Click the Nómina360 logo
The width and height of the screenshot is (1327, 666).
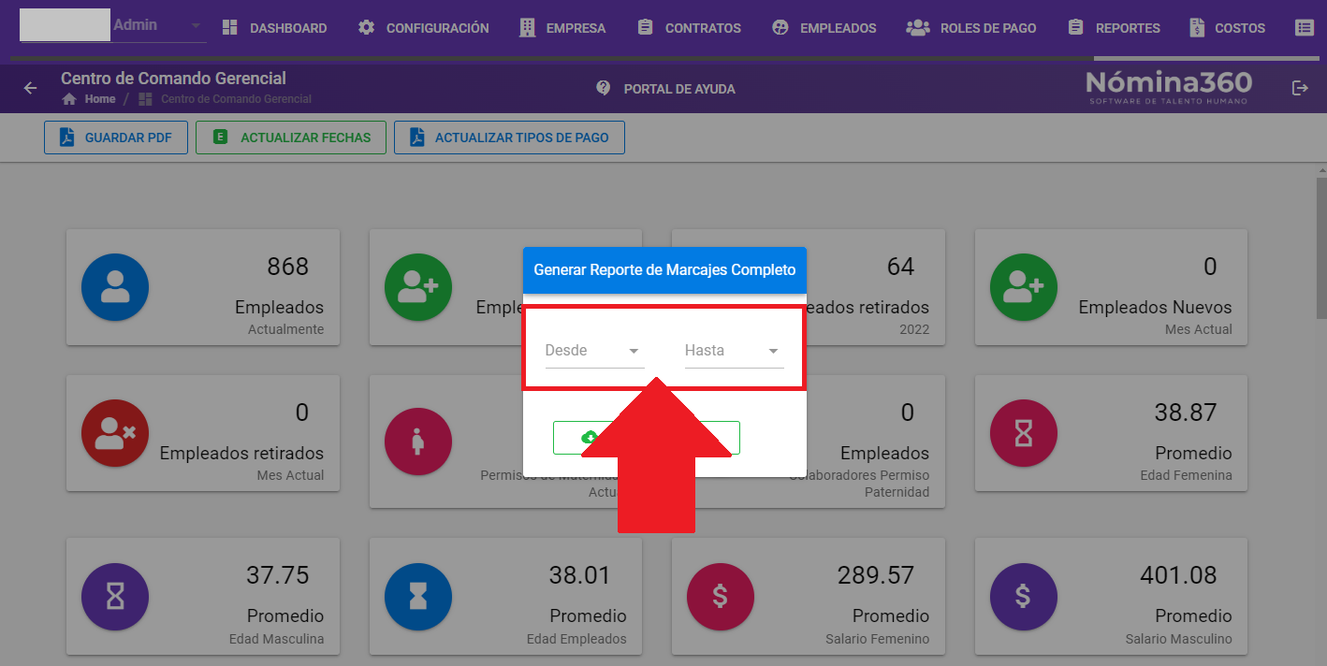tap(1169, 88)
